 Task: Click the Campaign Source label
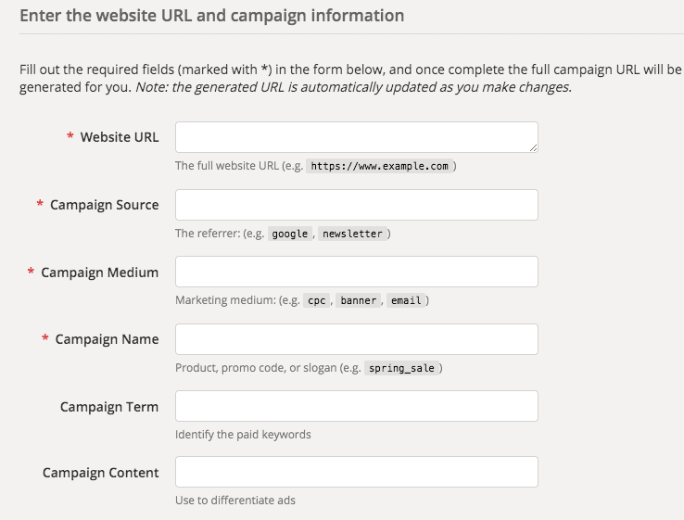(104, 205)
